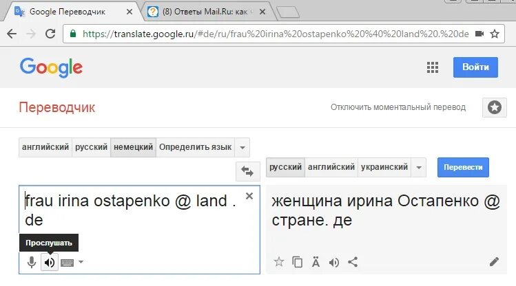Viewport: 516px width, 286px height.
Task: Close the Ответы Mail.Ru tab
Action: pos(262,12)
